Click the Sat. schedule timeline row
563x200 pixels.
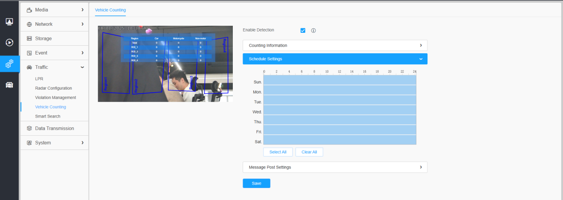[x=340, y=140]
